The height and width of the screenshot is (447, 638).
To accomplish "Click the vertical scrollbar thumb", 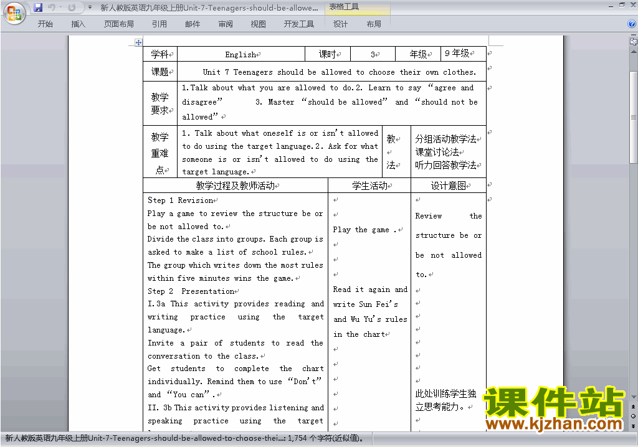I will 633,117.
